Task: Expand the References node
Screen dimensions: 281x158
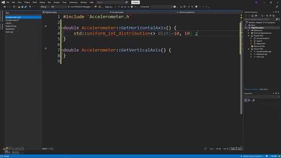Action: [249, 30]
